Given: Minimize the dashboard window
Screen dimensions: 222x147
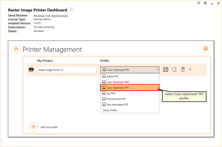Looking at the screenshot, I should click(212, 3).
